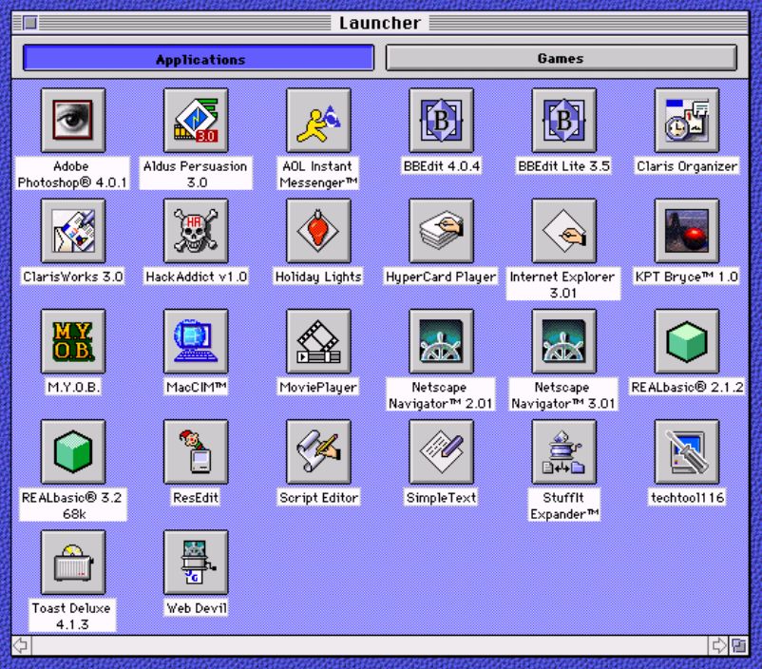The width and height of the screenshot is (762, 669).
Task: Start AOL Instant Messenger running-man icon
Action: point(318,120)
